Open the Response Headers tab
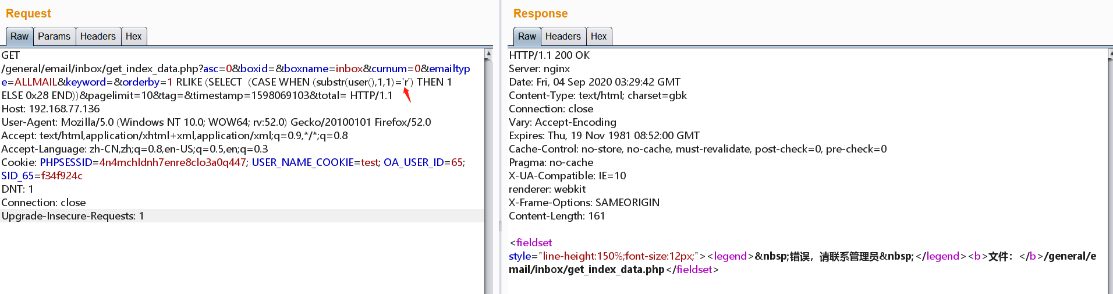The image size is (1113, 294). pyautogui.click(x=563, y=36)
